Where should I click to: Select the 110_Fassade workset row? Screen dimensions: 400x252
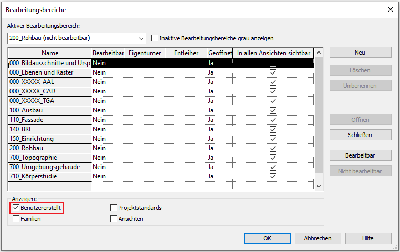[49, 120]
